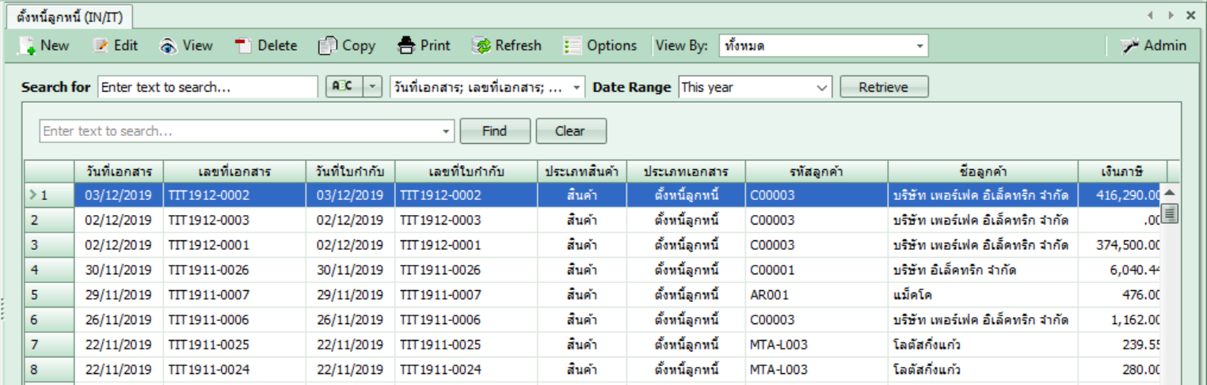
Task: Expand the View By dropdown
Action: tap(920, 46)
